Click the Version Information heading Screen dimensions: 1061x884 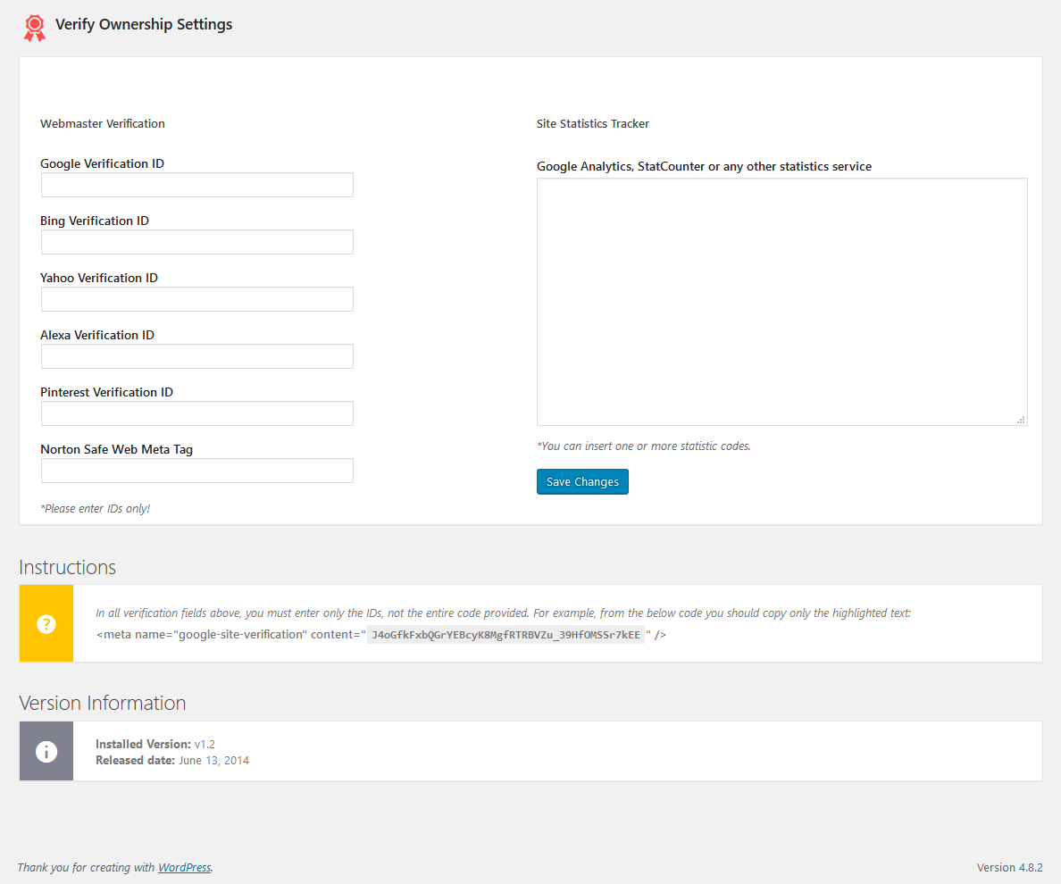tap(103, 703)
